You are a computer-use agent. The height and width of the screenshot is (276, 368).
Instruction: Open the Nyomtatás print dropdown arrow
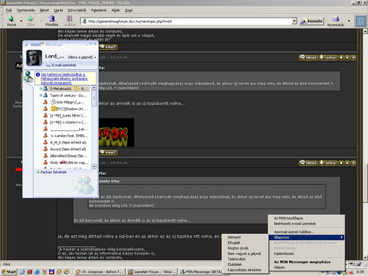pos(349,21)
